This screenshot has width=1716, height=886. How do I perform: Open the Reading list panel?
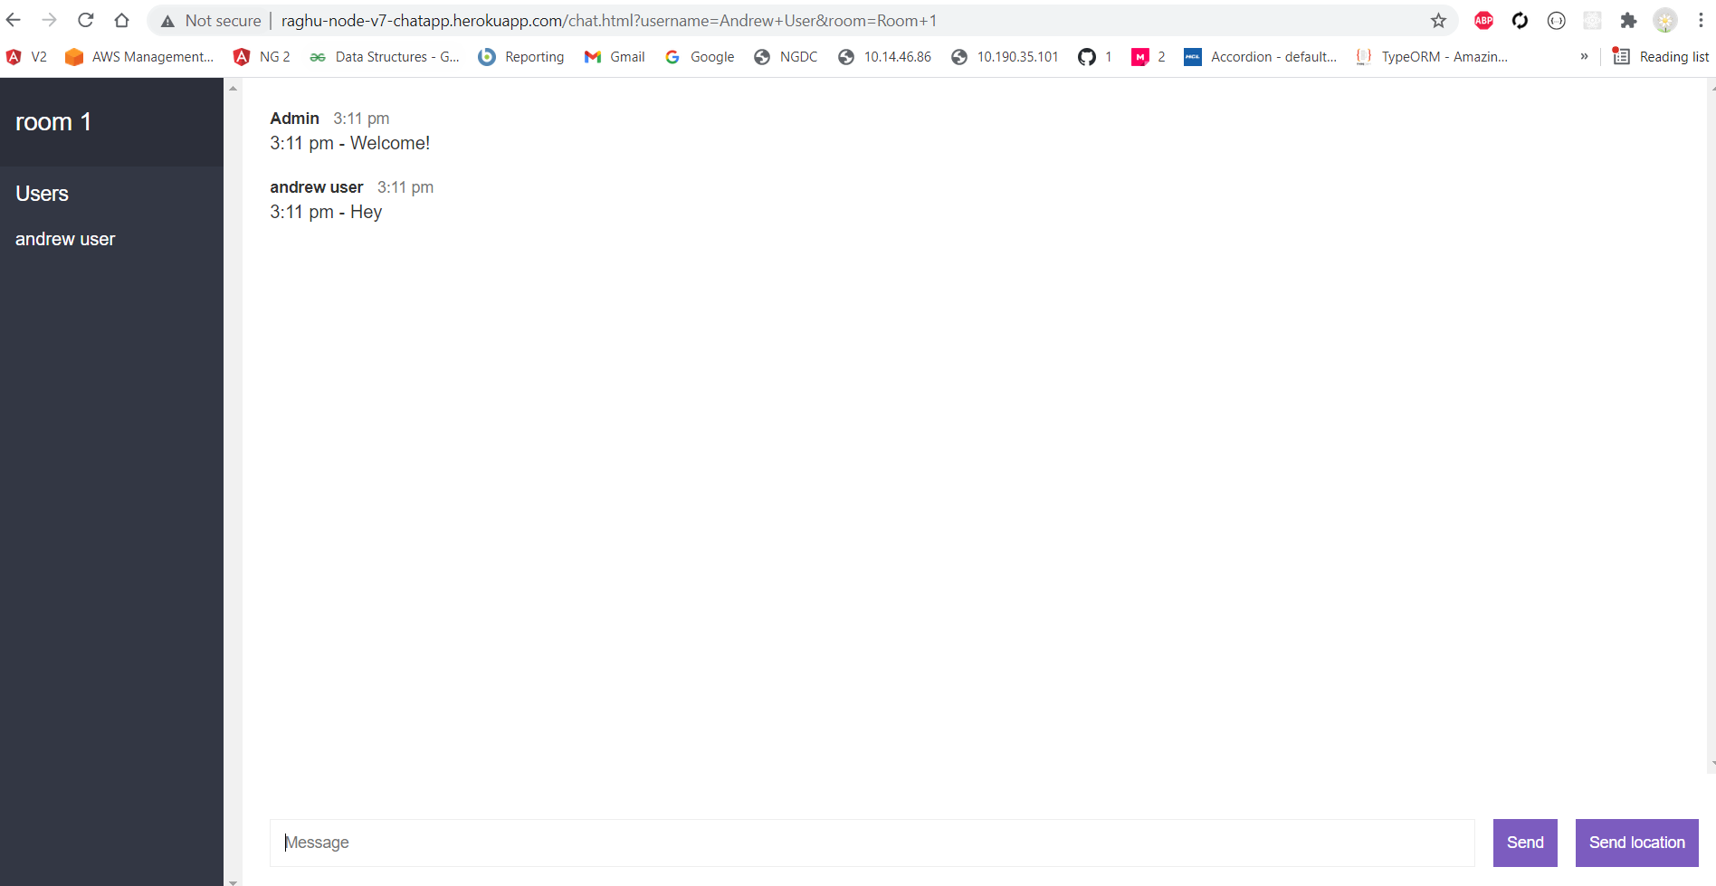[1661, 56]
